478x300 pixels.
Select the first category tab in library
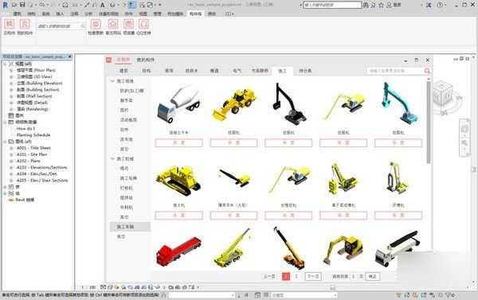123,71
